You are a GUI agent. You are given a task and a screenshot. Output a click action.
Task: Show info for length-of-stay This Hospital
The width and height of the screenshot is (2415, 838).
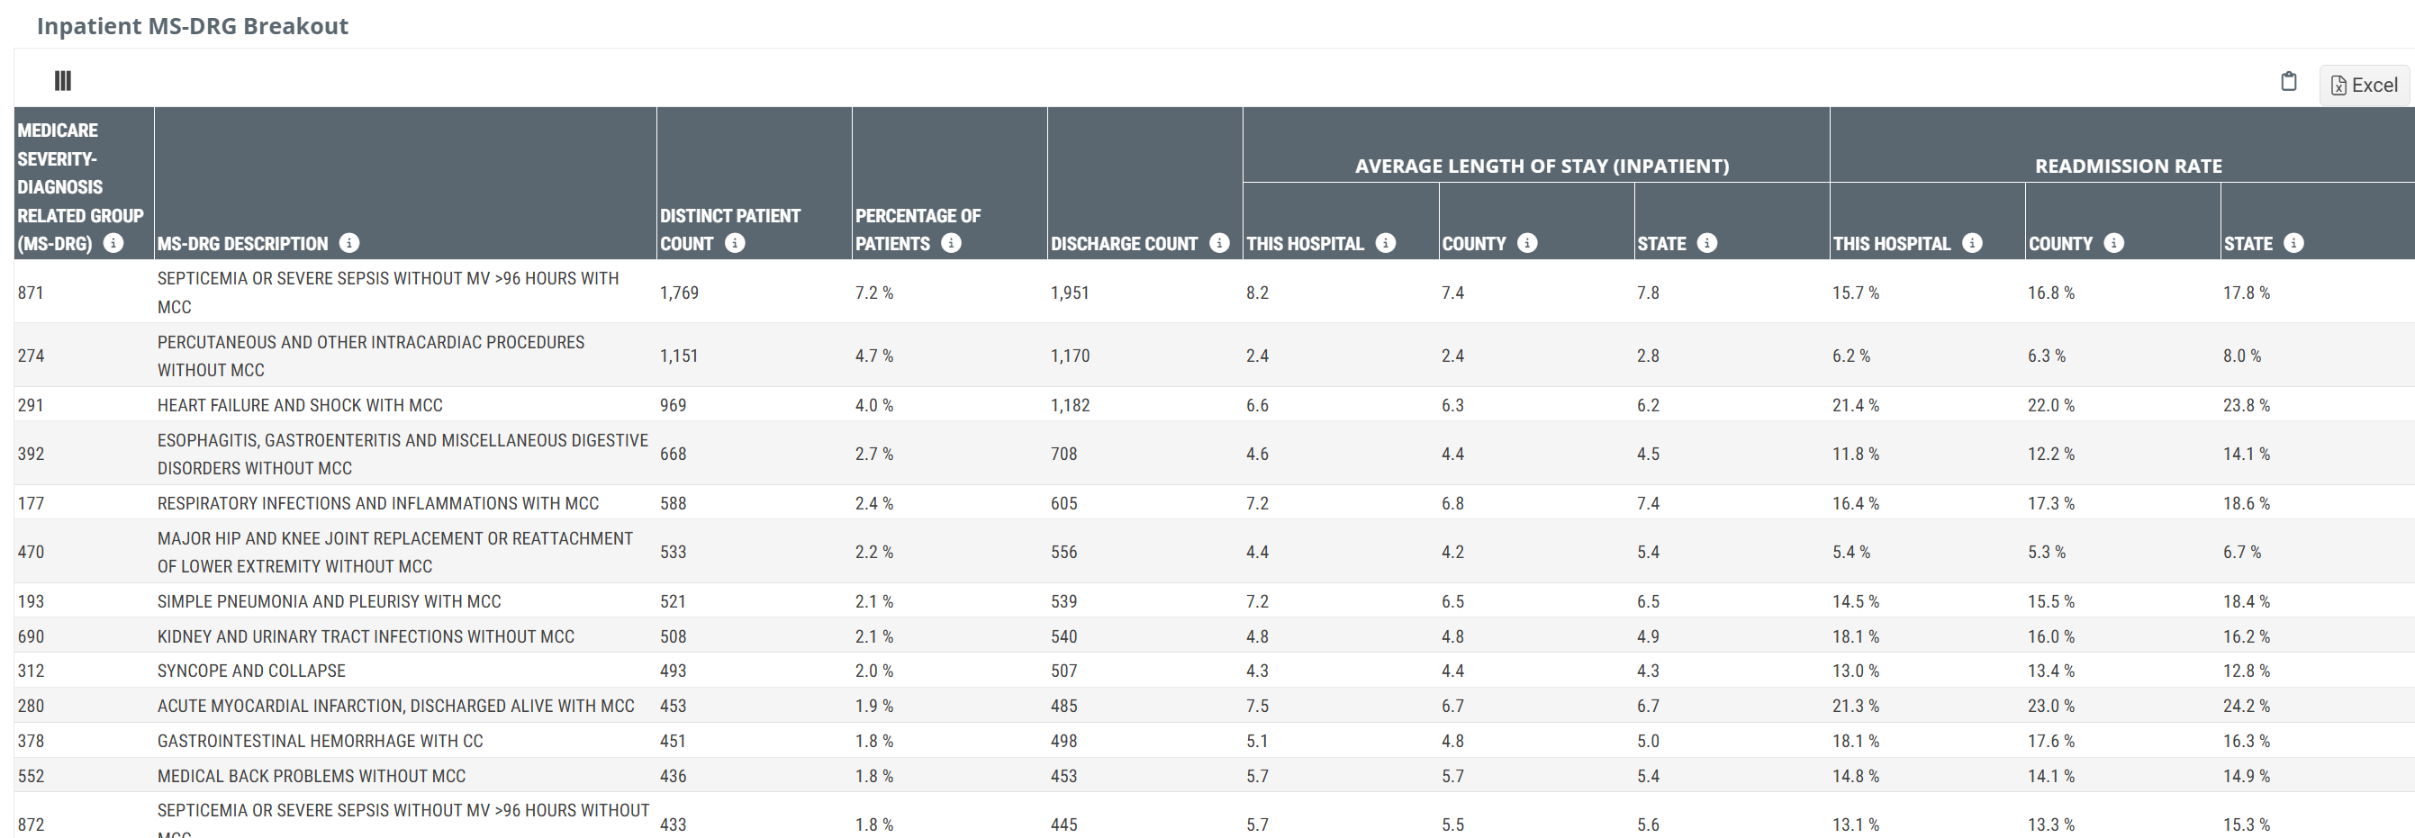(1385, 244)
